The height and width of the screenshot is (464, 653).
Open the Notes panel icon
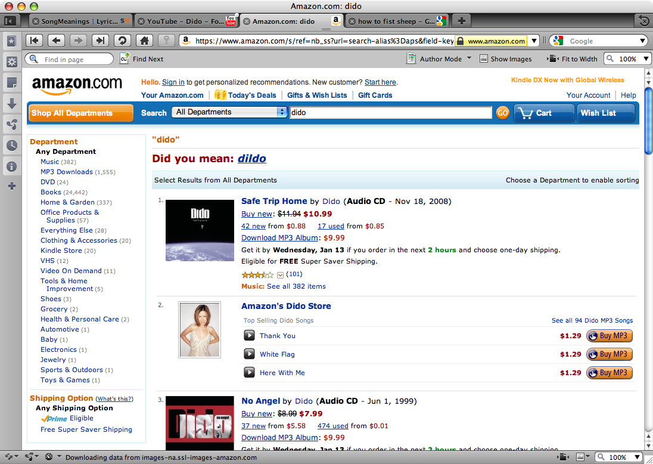[12, 82]
